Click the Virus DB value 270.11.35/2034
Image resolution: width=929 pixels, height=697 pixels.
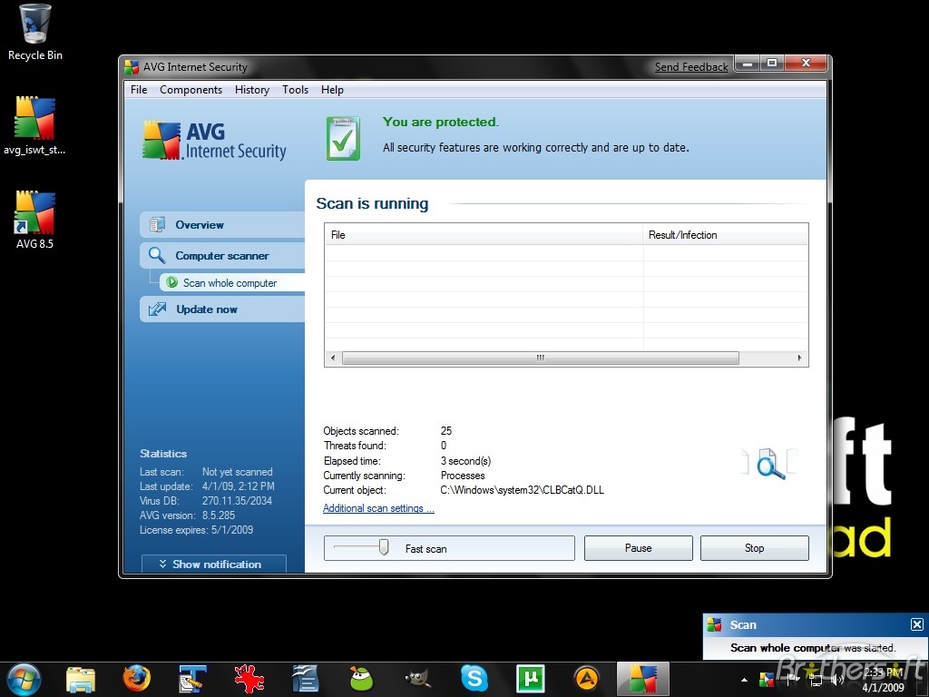pos(237,501)
